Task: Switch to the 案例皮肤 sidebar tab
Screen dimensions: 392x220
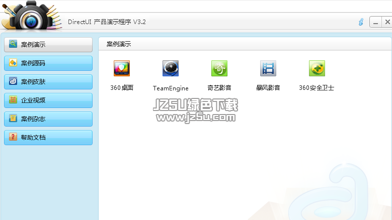Action: pyautogui.click(x=48, y=82)
